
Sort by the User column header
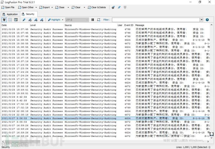tap(120, 25)
